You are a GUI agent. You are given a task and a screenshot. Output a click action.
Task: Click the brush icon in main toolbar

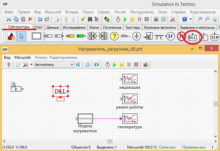pyautogui.click(x=83, y=19)
